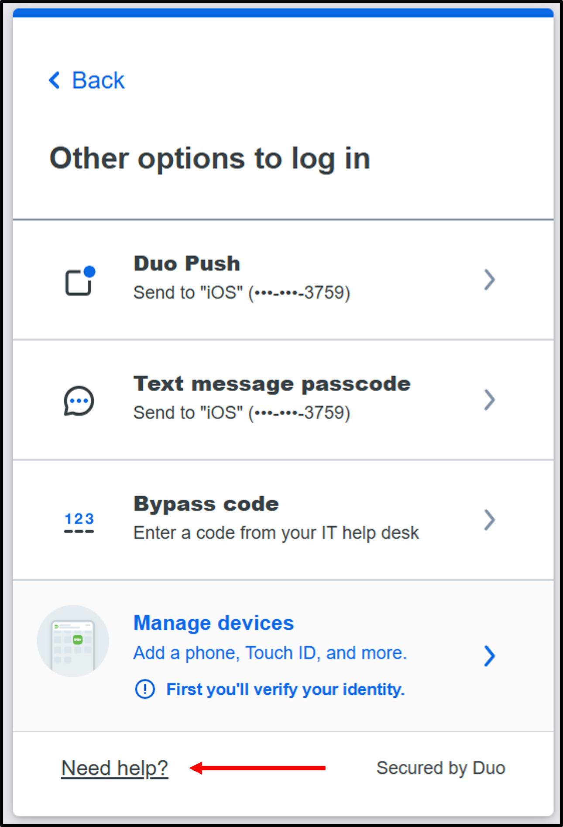Open the Manage devices heading link

[x=213, y=623]
